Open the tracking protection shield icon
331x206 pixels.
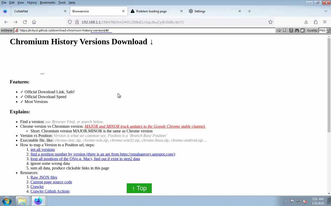click(70, 22)
